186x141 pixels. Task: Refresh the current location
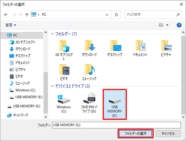coord(116,15)
